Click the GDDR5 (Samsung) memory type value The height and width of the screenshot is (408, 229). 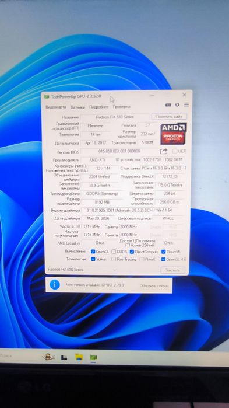click(102, 194)
